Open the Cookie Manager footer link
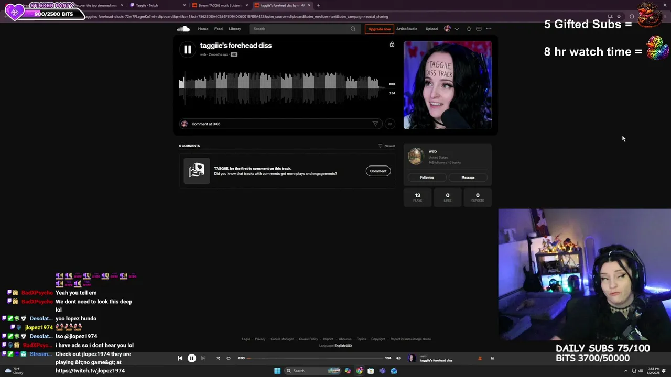The width and height of the screenshot is (671, 377). pos(282,339)
